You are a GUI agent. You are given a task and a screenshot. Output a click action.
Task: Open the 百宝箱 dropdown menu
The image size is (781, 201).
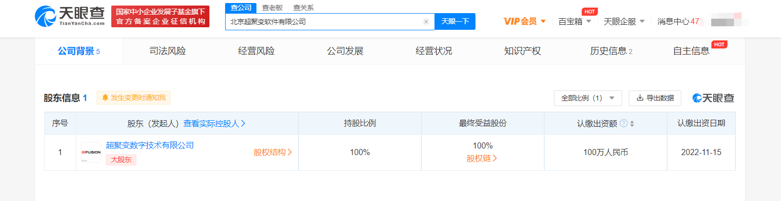coord(575,22)
